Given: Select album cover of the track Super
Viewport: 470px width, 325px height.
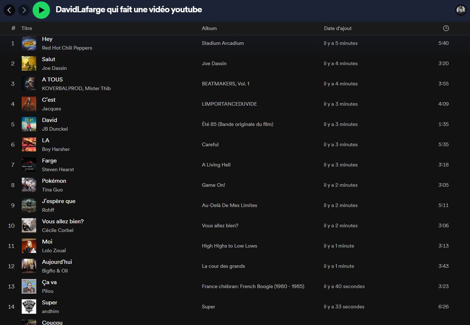Looking at the screenshot, I should [29, 307].
